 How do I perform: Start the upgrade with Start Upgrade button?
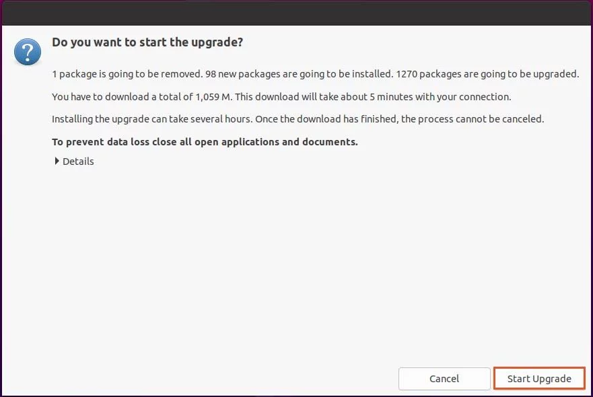pyautogui.click(x=539, y=378)
